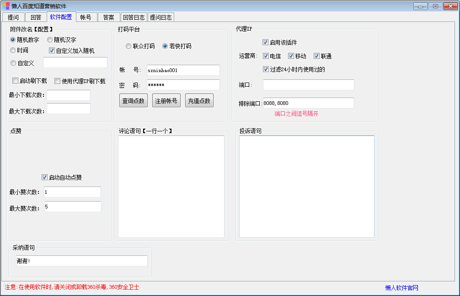Select 联众打码 platform
Image resolution: width=460 pixels, height=296 pixels.
(x=140, y=46)
